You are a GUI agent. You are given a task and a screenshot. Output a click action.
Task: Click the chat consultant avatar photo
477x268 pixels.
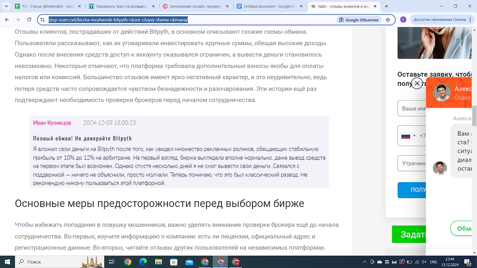point(442,93)
